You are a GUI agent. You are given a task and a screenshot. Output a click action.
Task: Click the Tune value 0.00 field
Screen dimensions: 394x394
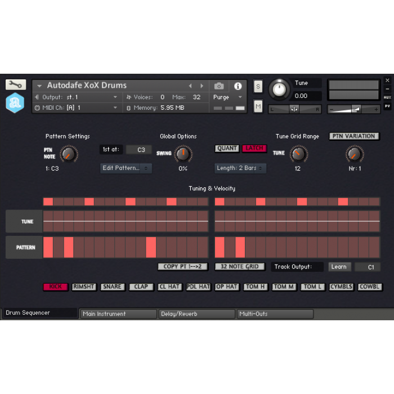(x=307, y=96)
